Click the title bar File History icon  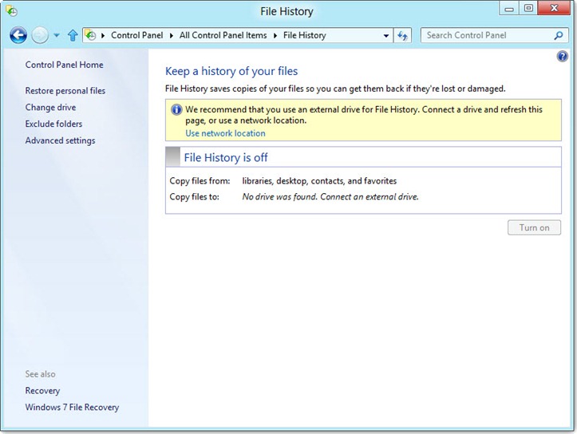[12, 11]
